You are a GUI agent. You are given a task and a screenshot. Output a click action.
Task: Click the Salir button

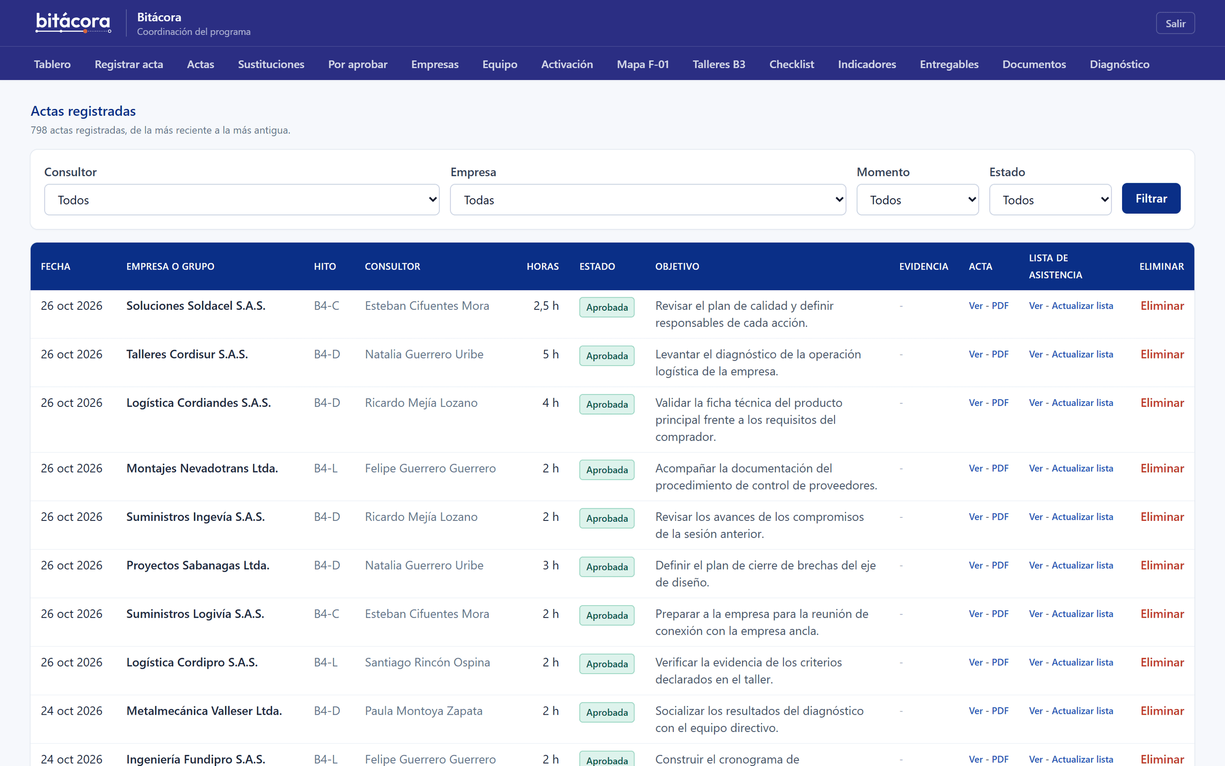click(1175, 23)
